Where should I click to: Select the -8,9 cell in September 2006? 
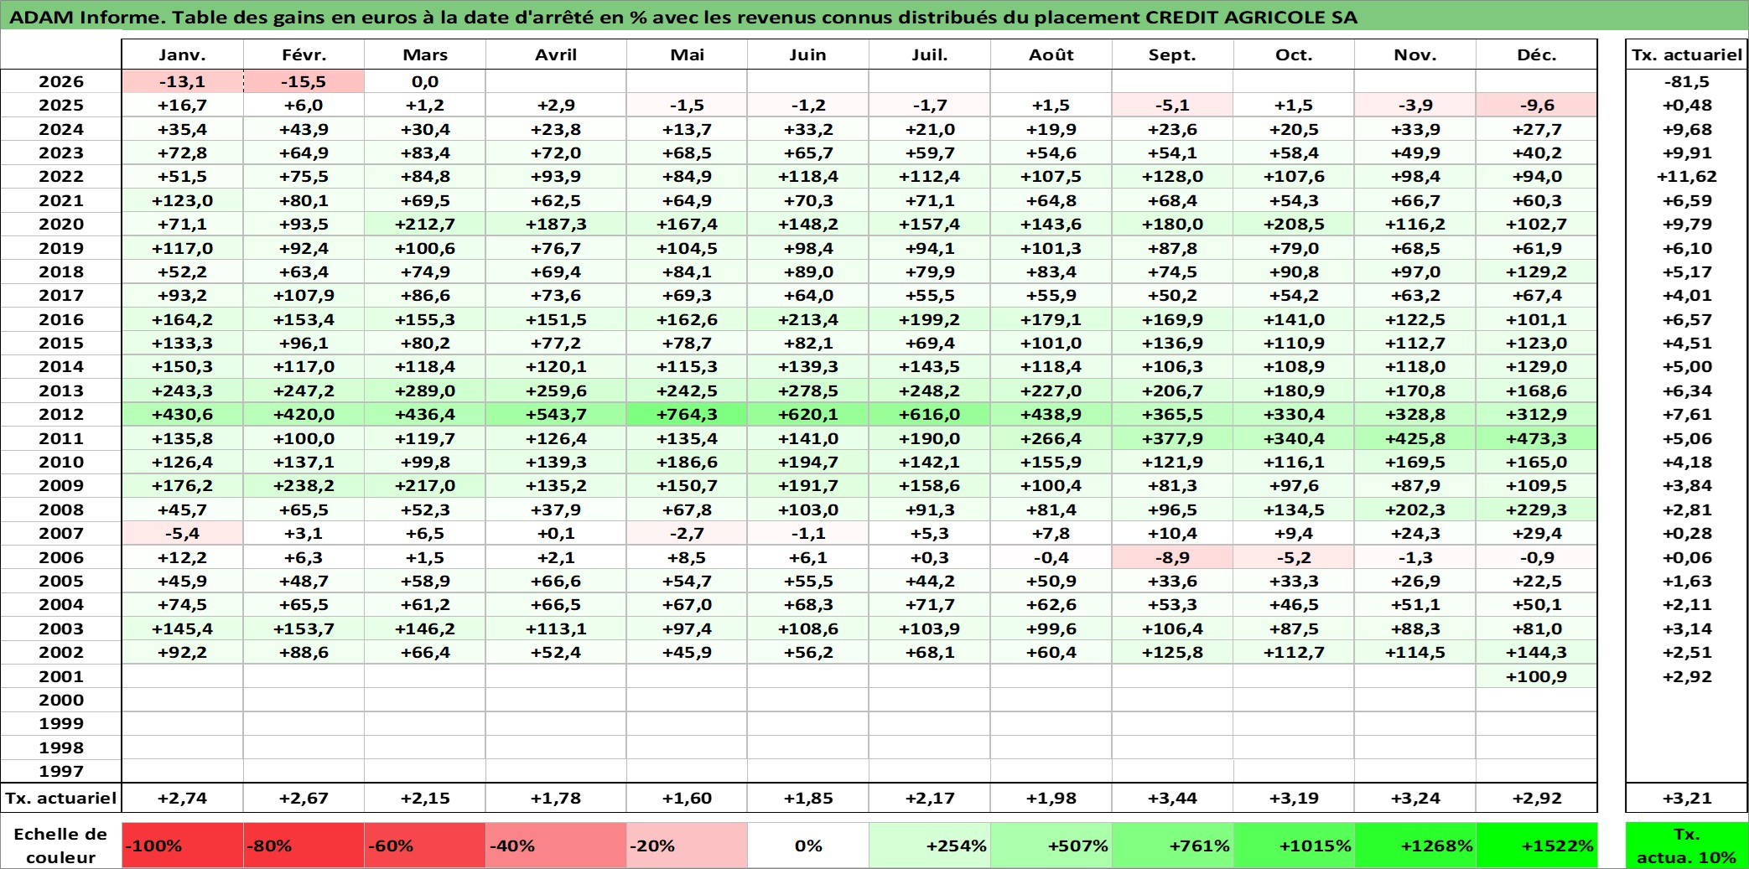[x=1173, y=557]
